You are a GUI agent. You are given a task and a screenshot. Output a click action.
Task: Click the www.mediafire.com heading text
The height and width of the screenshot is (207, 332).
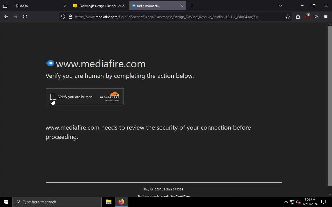click(101, 64)
